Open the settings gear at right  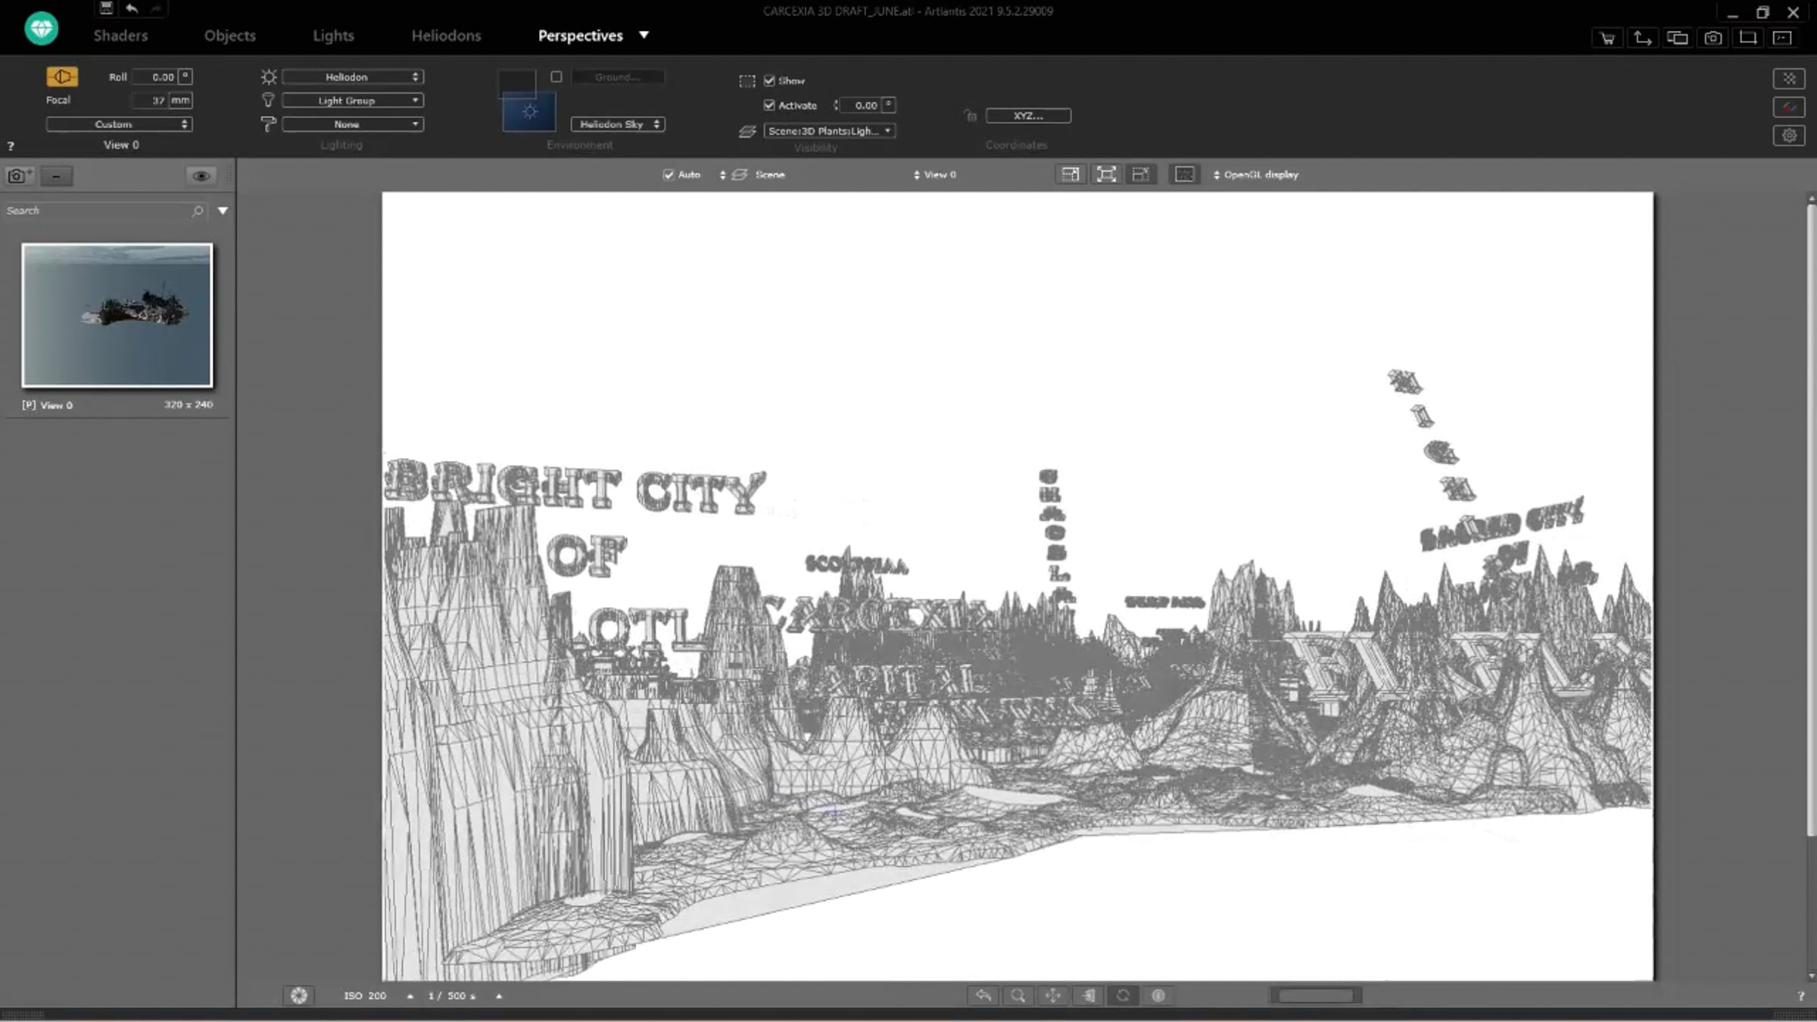click(x=1789, y=136)
